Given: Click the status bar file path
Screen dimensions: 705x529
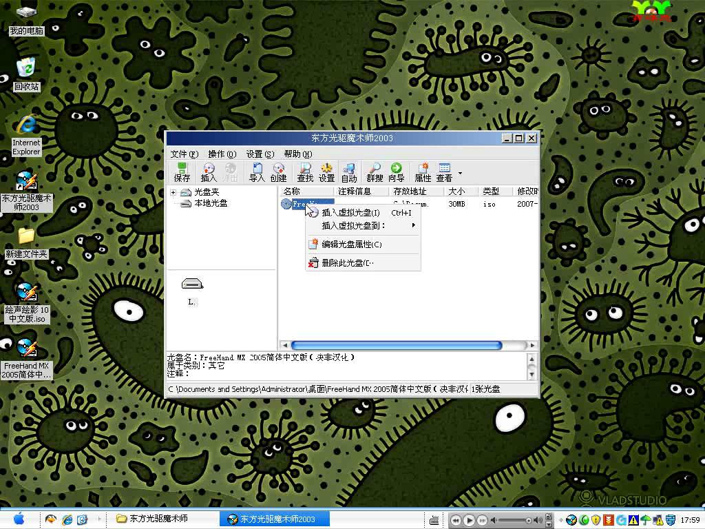Looking at the screenshot, I should tap(318, 389).
